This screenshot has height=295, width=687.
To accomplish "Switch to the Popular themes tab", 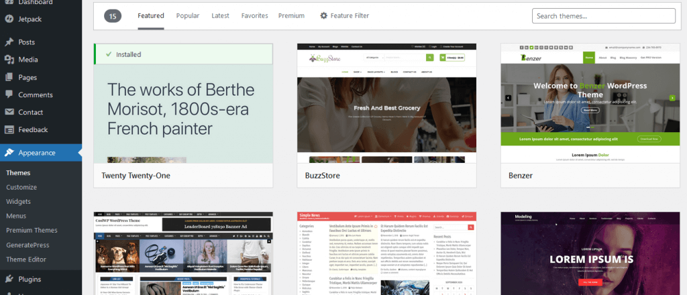I will pyautogui.click(x=188, y=16).
